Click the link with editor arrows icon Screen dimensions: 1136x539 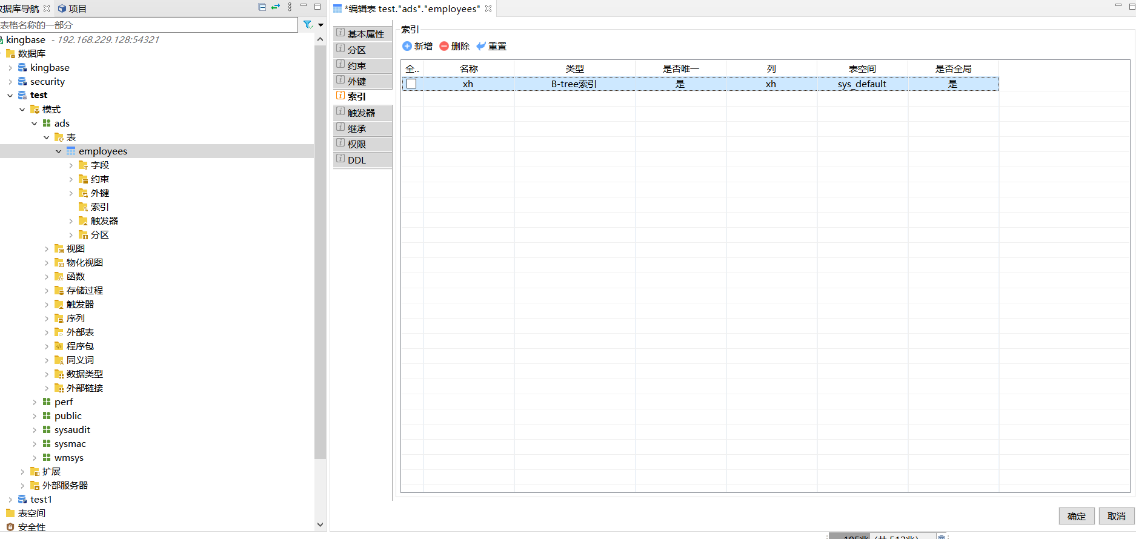[276, 7]
